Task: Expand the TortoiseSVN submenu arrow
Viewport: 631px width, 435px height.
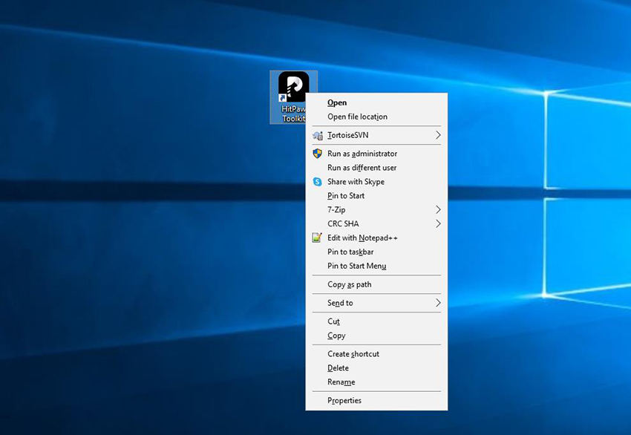Action: [438, 135]
